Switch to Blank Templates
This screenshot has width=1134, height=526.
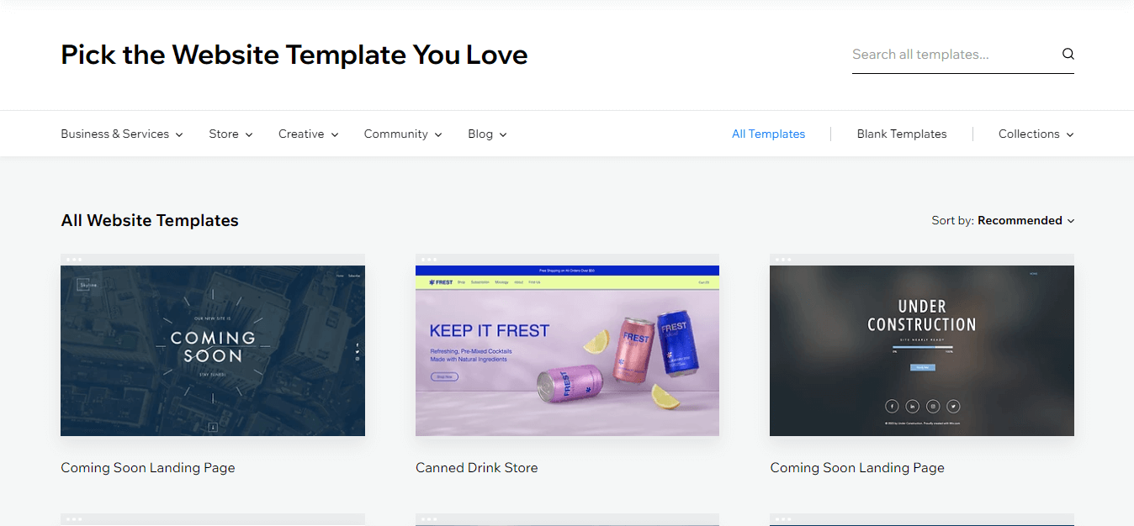901,134
